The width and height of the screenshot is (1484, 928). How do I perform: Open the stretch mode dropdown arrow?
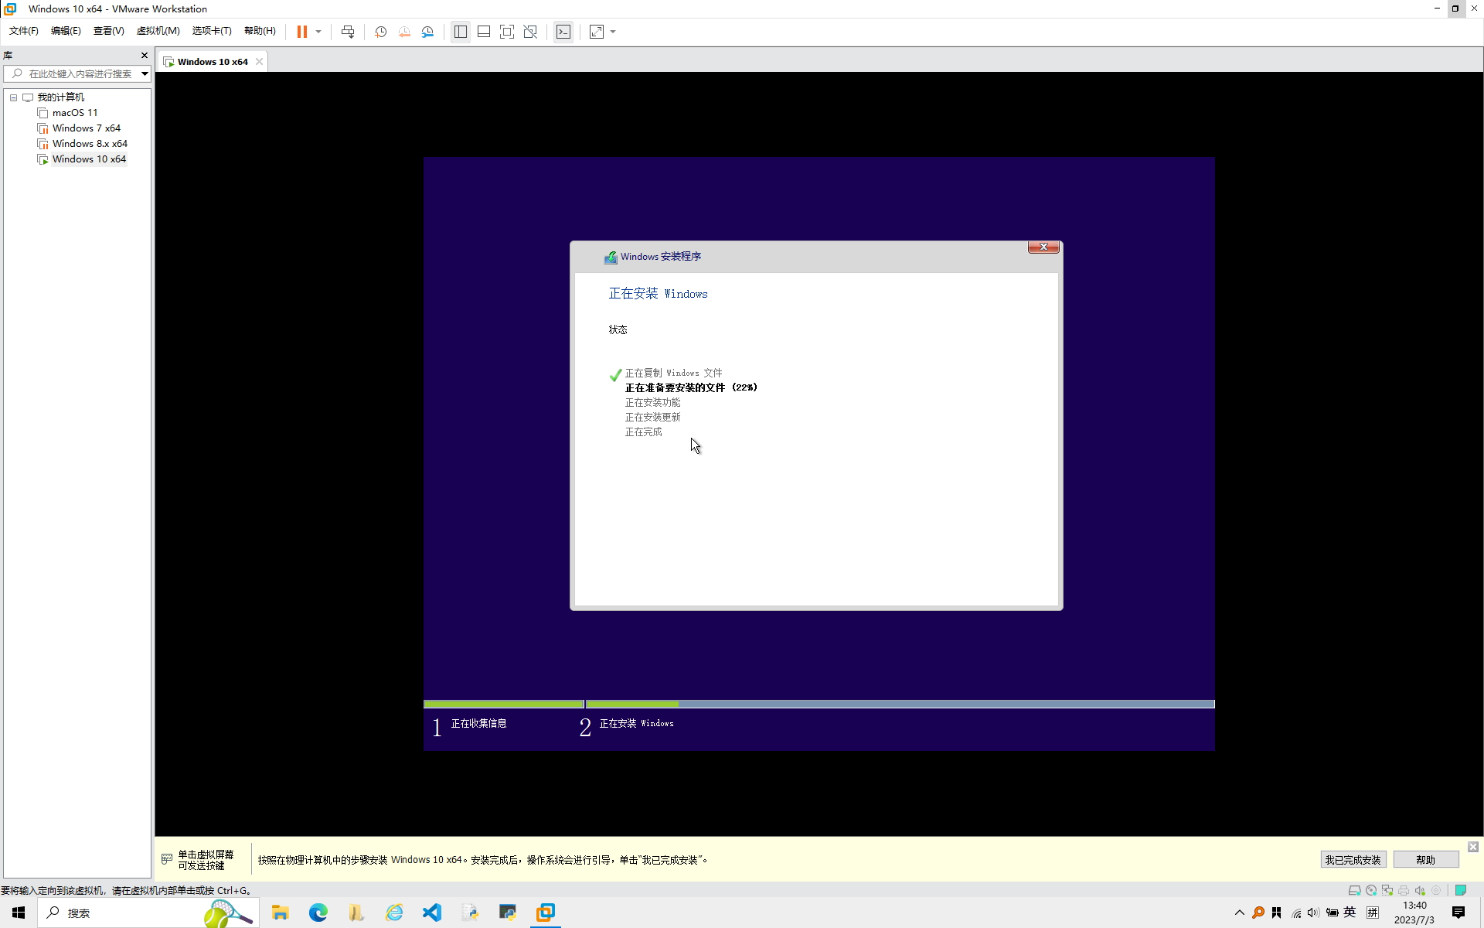613,32
